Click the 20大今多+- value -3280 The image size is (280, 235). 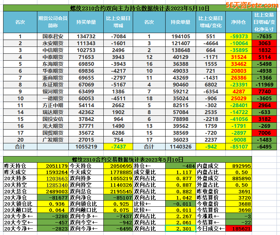(53, 216)
